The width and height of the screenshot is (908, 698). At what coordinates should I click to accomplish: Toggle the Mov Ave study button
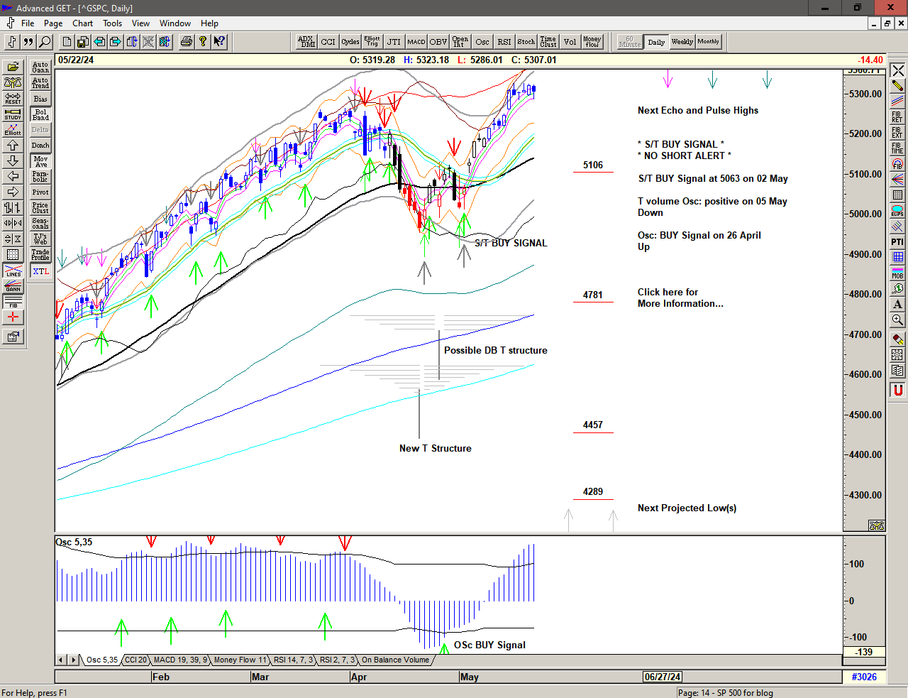pyautogui.click(x=40, y=161)
